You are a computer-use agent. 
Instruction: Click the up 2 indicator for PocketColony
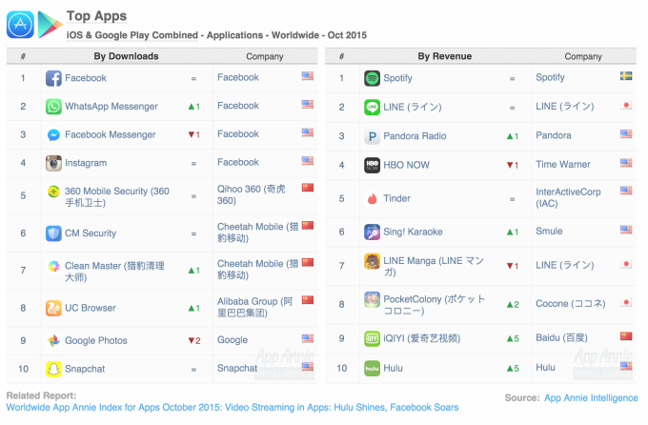point(513,305)
